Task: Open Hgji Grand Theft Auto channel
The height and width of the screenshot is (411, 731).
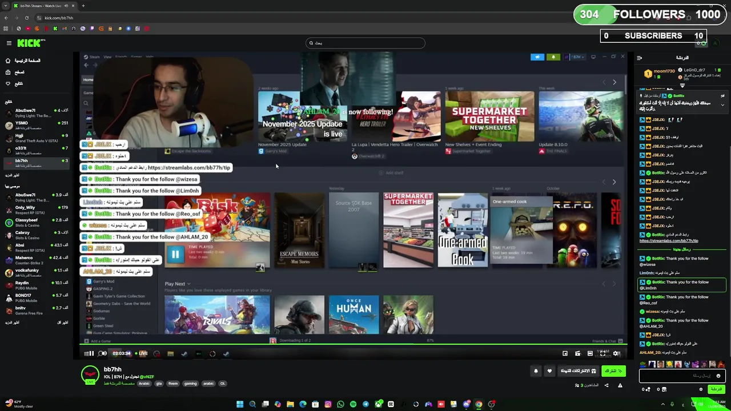Action: pos(35,138)
